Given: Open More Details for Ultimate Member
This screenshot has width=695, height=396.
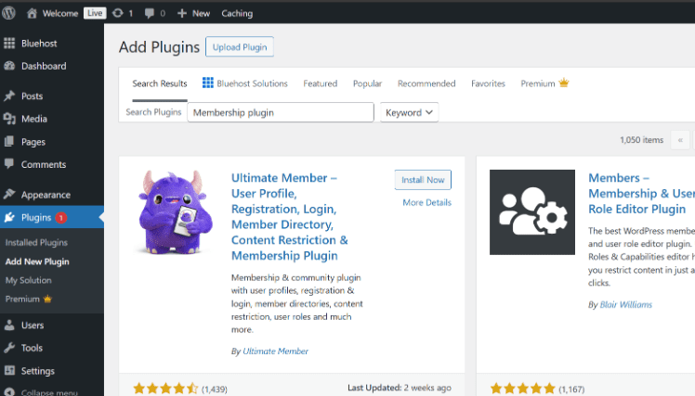Looking at the screenshot, I should point(426,203).
